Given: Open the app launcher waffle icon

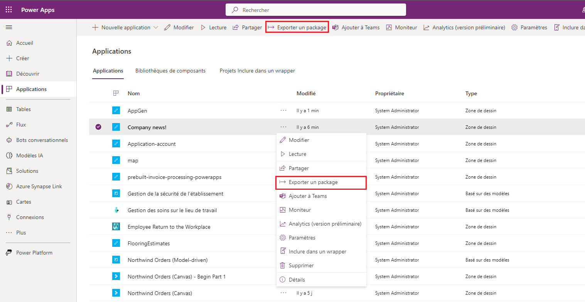Looking at the screenshot, I should [x=8, y=10].
